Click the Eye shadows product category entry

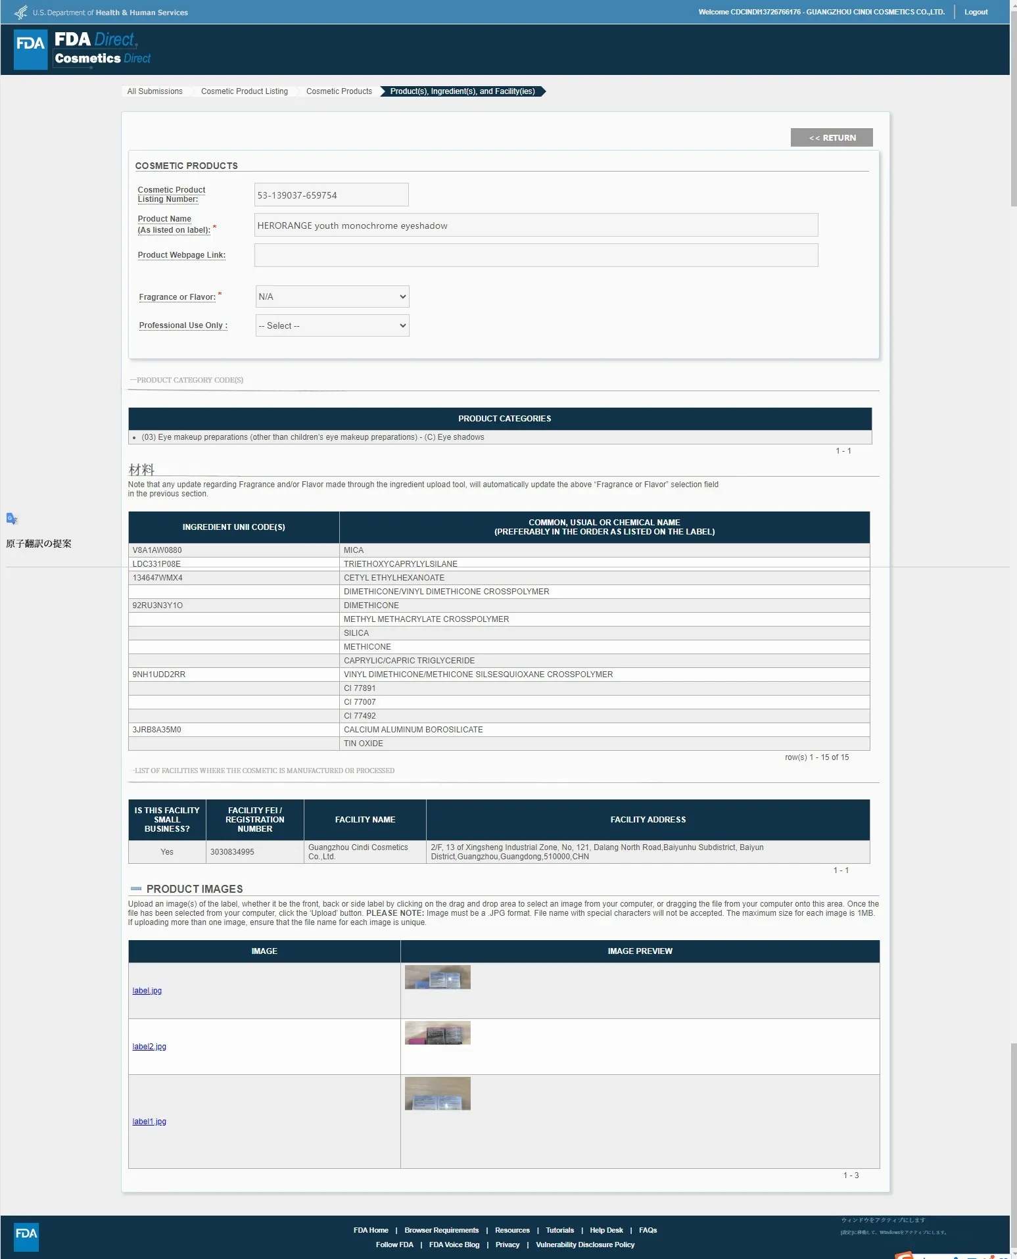[313, 437]
